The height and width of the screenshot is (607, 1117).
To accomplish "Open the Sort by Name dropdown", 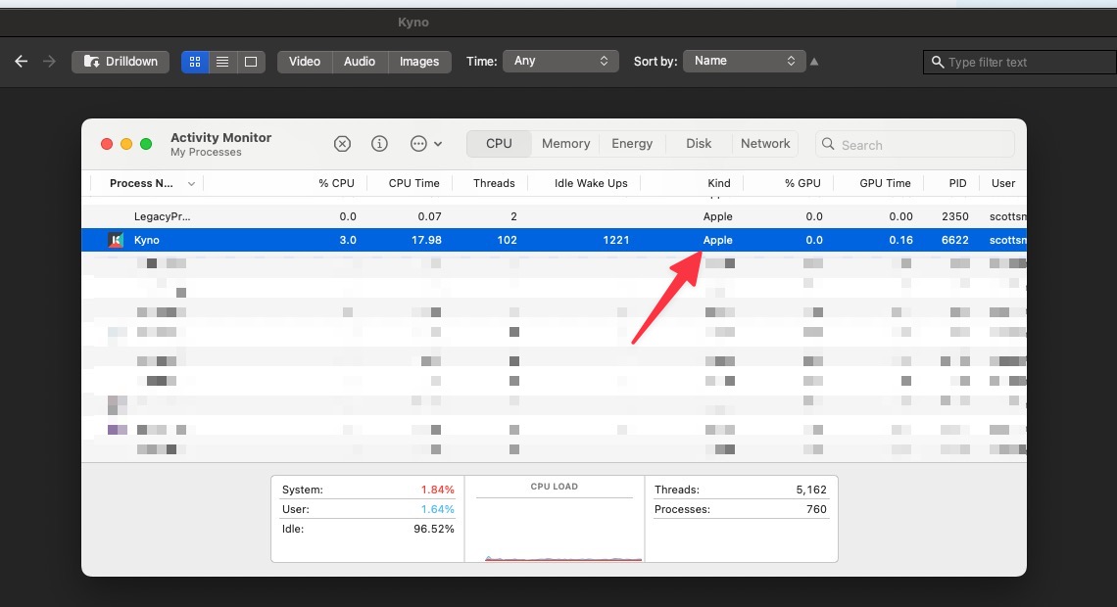I will point(744,61).
